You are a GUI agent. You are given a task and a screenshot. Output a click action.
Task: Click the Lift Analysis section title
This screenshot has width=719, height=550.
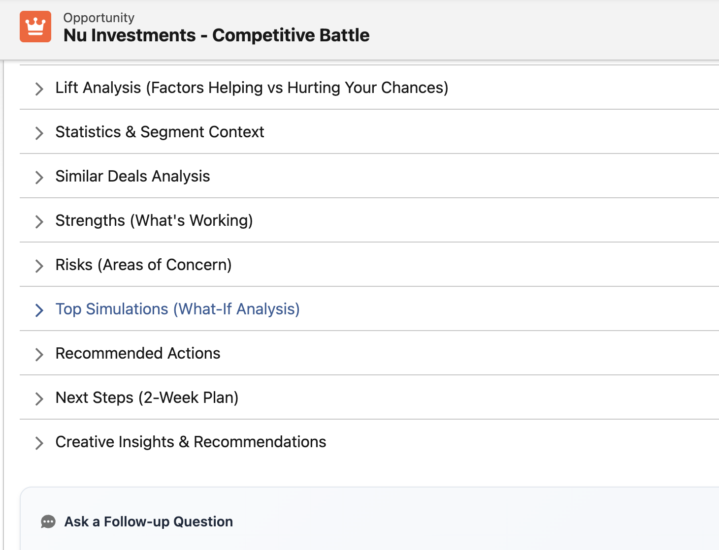coord(252,88)
